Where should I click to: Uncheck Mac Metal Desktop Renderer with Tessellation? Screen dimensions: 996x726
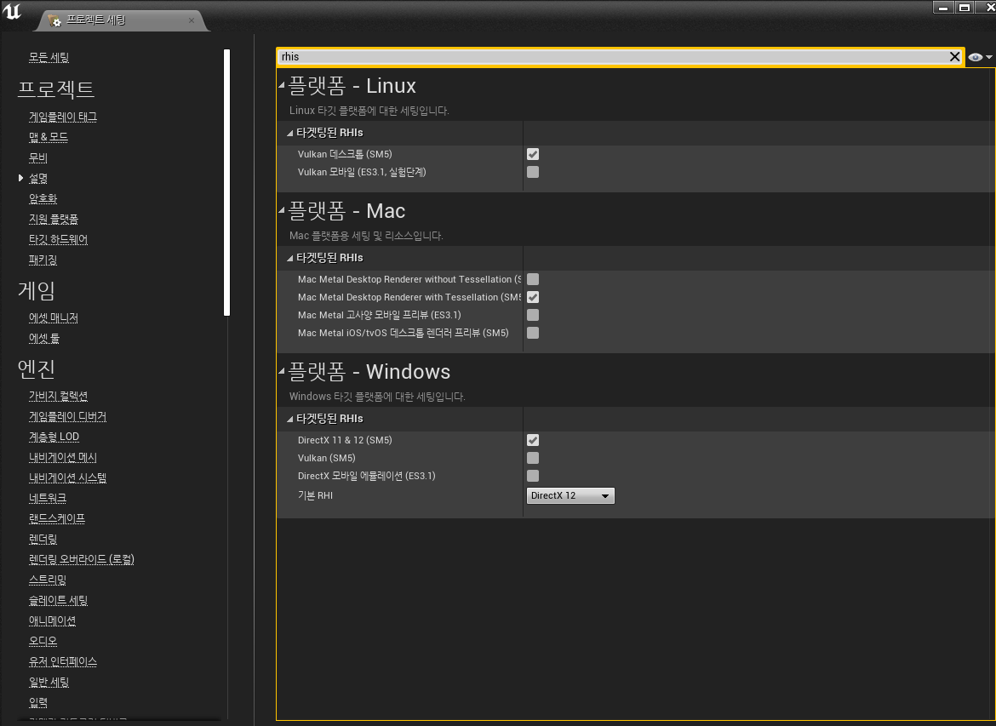tap(533, 297)
